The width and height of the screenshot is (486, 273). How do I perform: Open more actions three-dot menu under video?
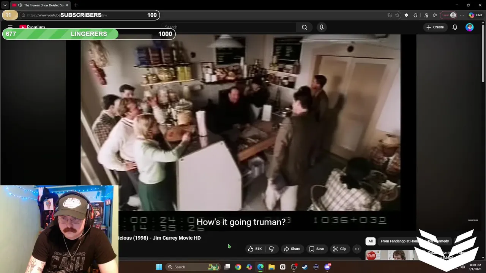click(x=357, y=249)
